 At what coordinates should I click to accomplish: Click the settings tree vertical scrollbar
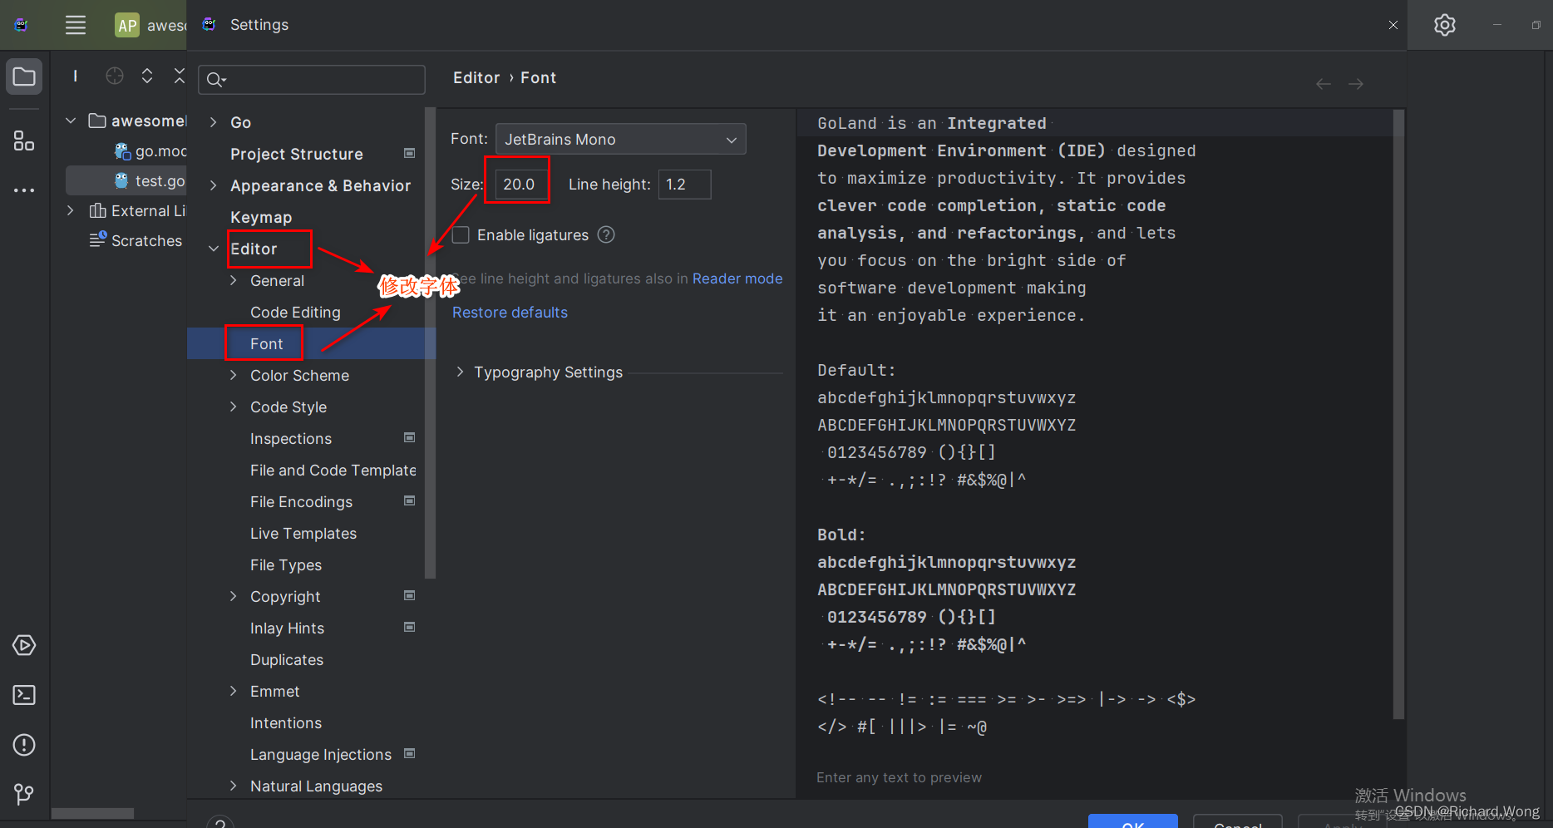coord(430,343)
